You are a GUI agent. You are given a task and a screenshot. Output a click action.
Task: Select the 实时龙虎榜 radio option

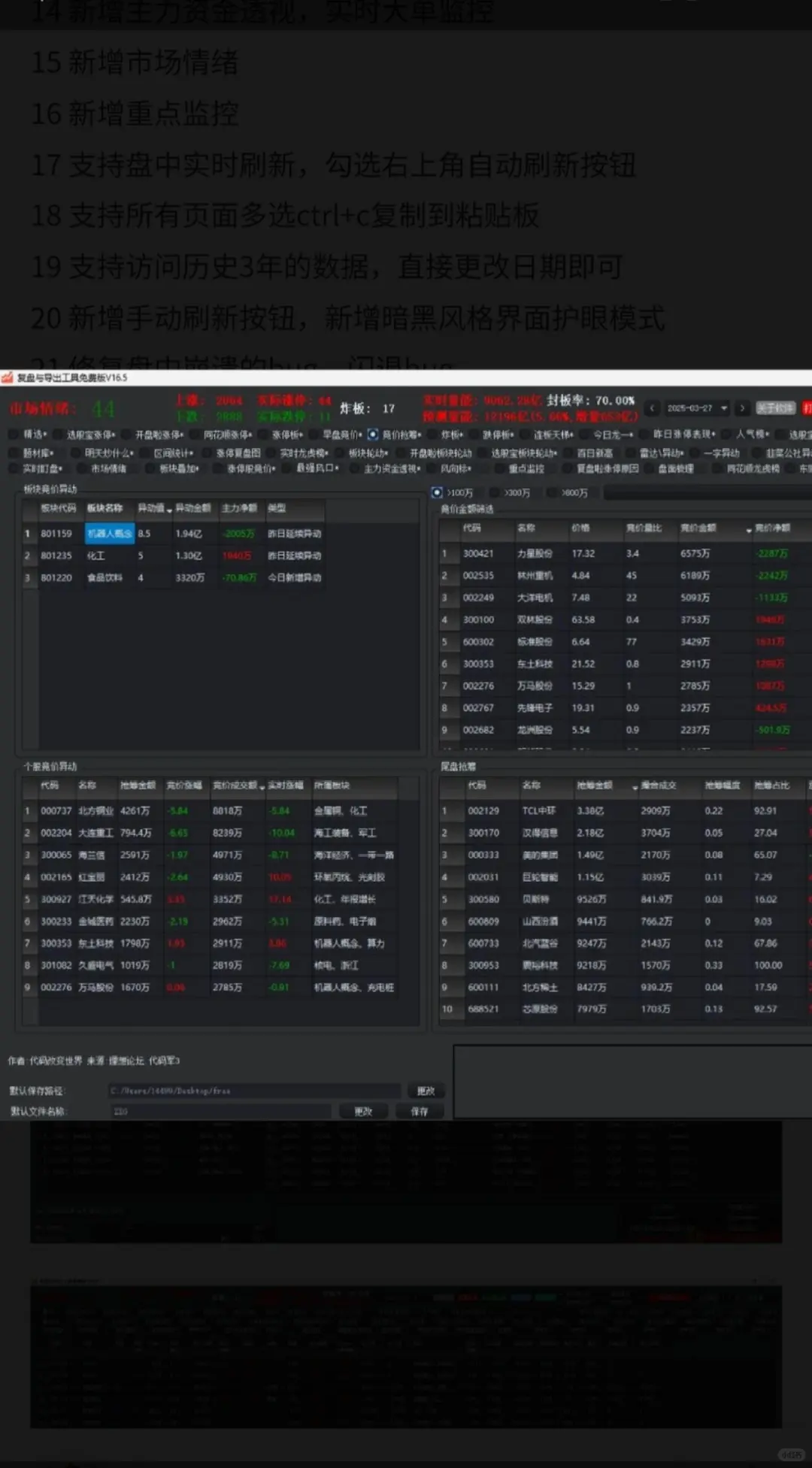[298, 453]
